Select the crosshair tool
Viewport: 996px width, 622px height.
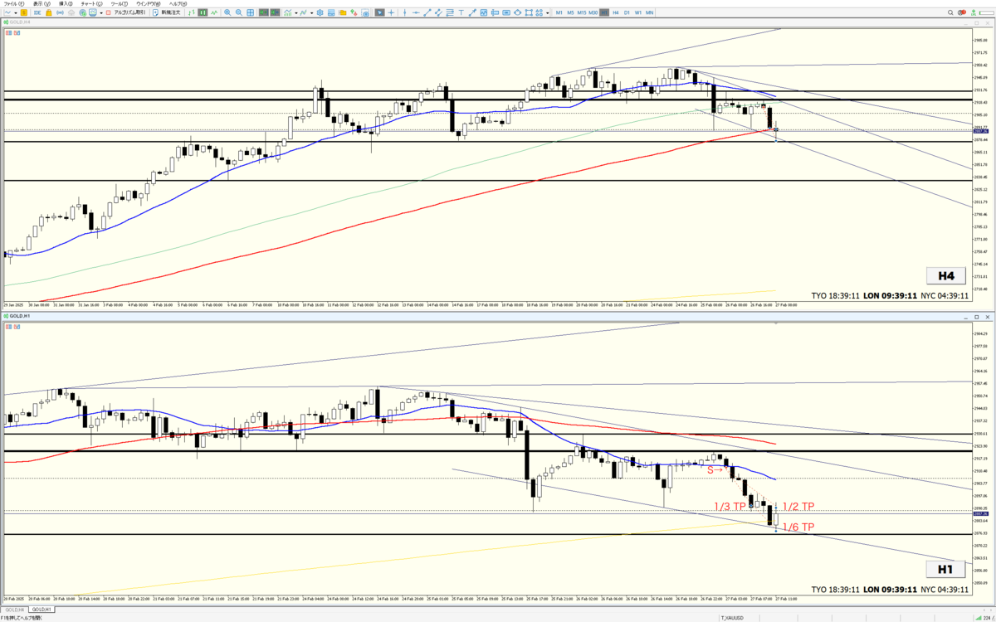(x=391, y=12)
